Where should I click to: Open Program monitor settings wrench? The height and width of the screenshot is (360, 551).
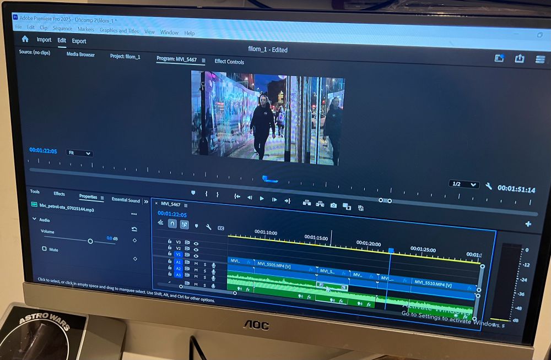(x=488, y=186)
